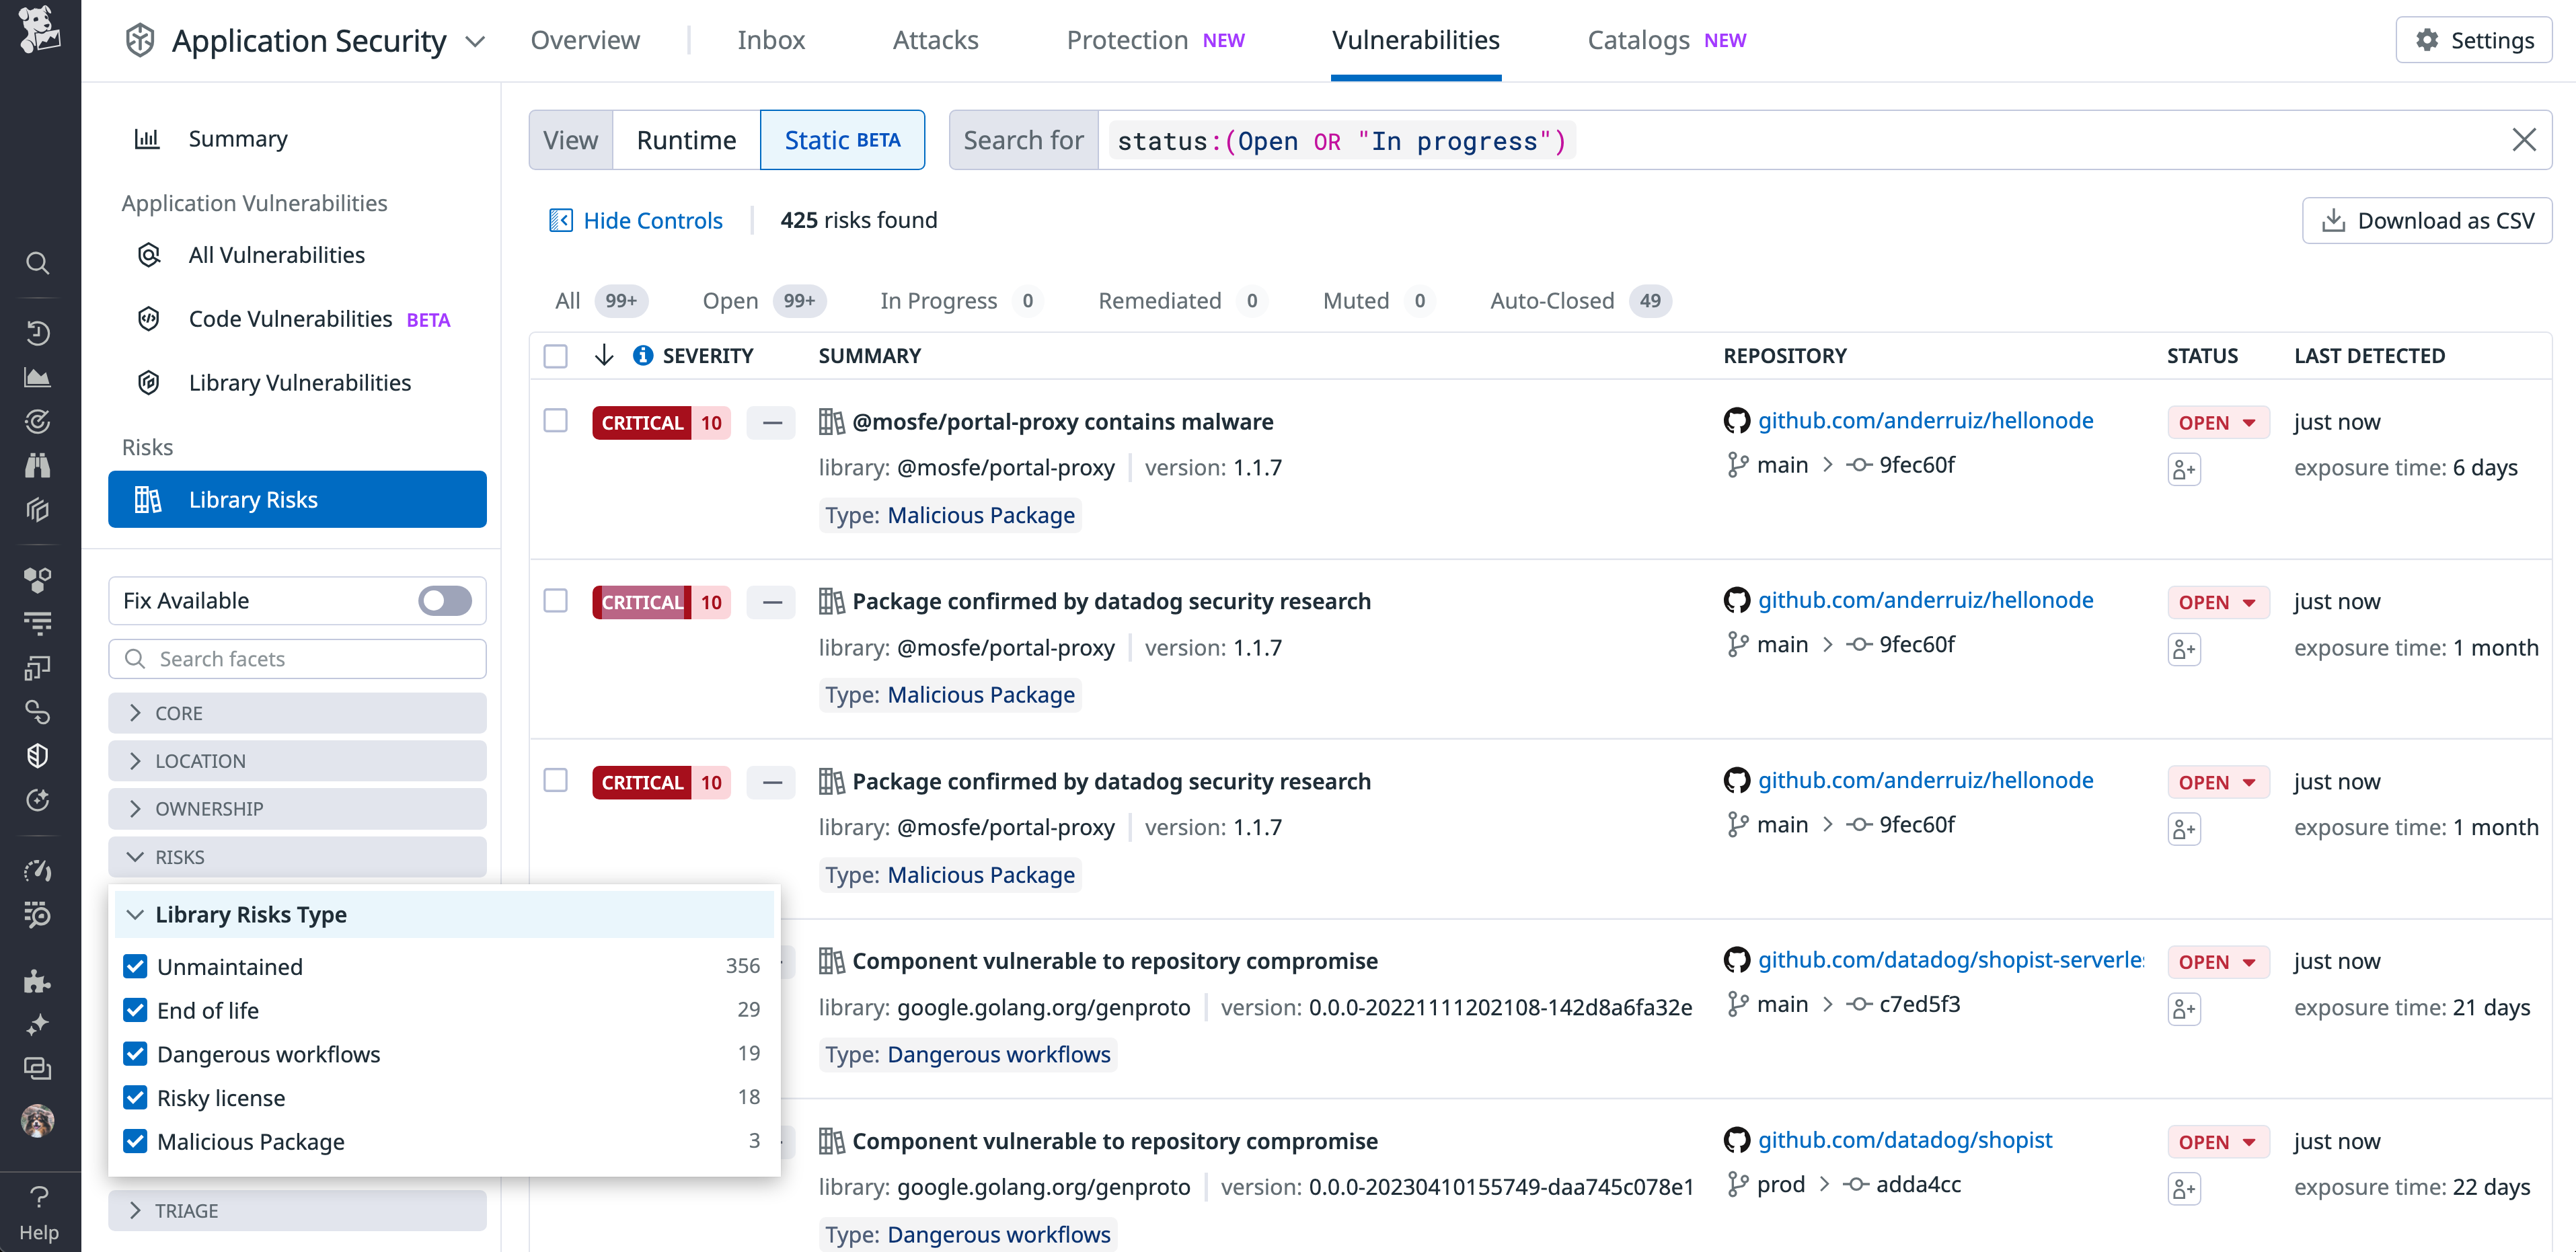Switch to the Attacks tab
2576x1252 pixels.
pyautogui.click(x=935, y=40)
